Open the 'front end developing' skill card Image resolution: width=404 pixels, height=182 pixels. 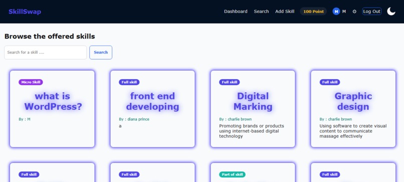coord(152,109)
